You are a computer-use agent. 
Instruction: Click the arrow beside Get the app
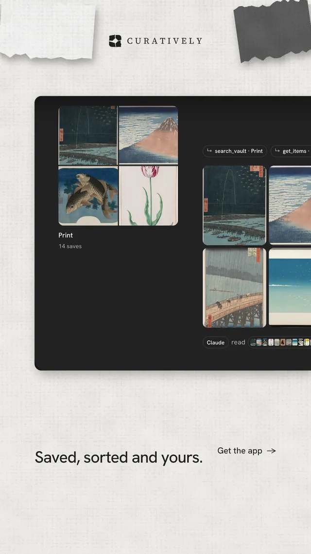pyautogui.click(x=271, y=451)
